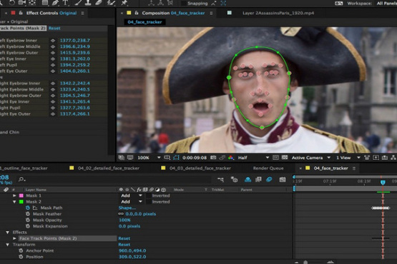Viewport: 397px width, 264px height.
Task: Switch to Layer 2AssassinsParis_1920.mp4 tab
Action: click(x=278, y=13)
